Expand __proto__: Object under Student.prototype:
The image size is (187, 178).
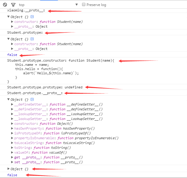(x=12, y=49)
